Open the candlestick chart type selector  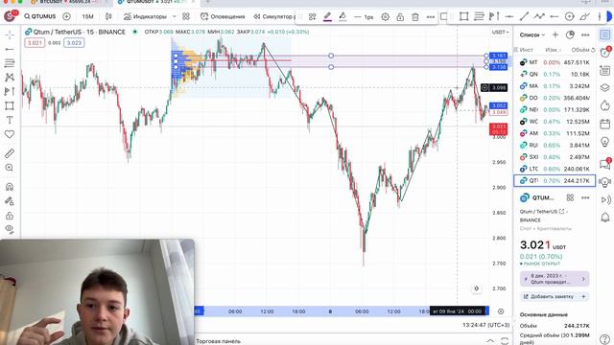point(108,16)
